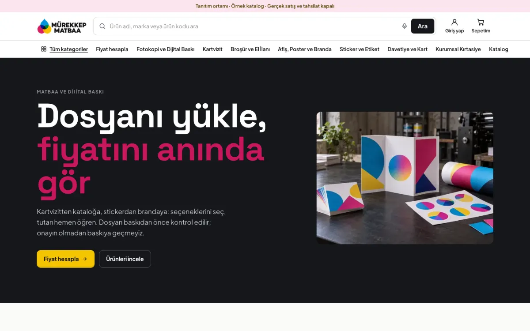Open the Katalog category

point(499,49)
